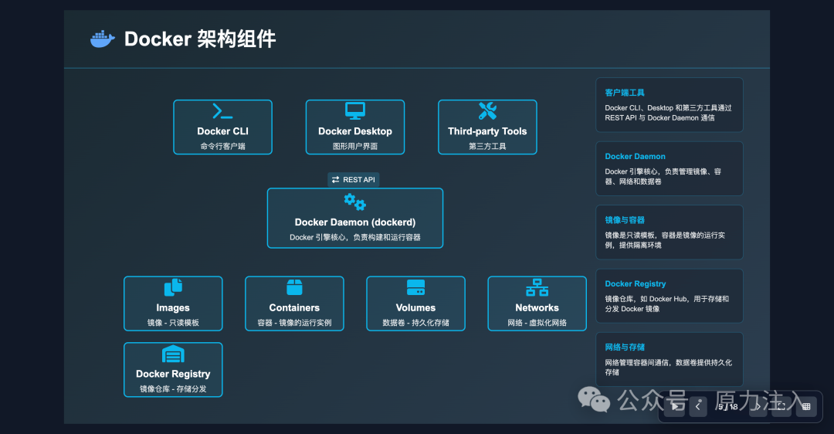
Task: Click the description under sidebar Docker Daemon
Action: (x=663, y=177)
